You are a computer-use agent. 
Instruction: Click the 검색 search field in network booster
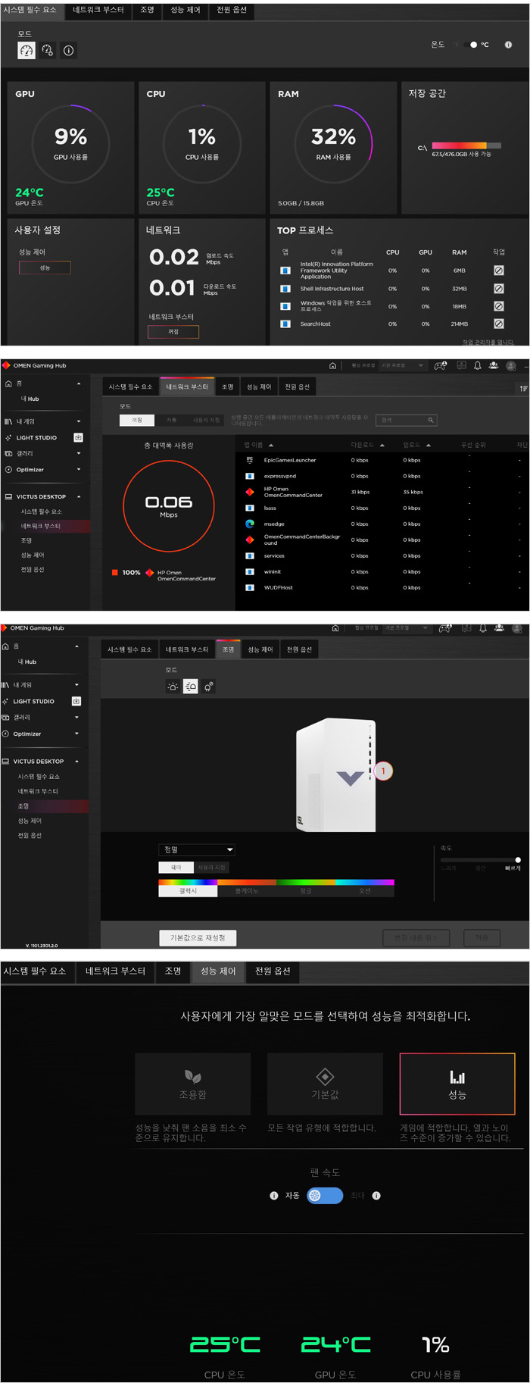tap(407, 420)
